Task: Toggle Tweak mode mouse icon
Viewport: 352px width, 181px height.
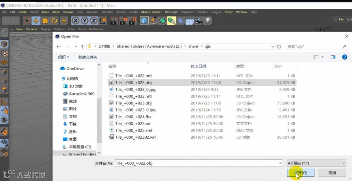Action: pyautogui.click(x=5, y=111)
